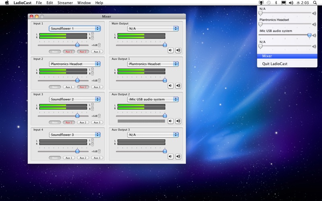Click speaker icon beside iMic USB menu slider
The width and height of the screenshot is (322, 201).
tap(314, 35)
